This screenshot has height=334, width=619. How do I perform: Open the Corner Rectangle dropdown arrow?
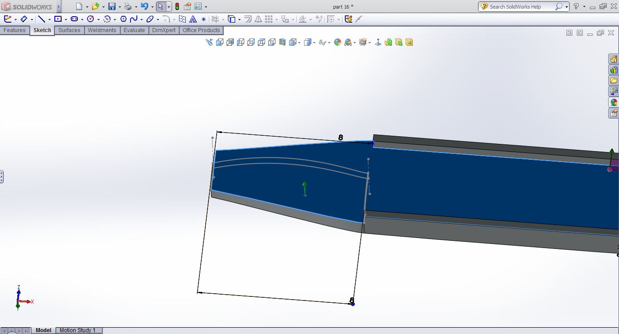[66, 19]
